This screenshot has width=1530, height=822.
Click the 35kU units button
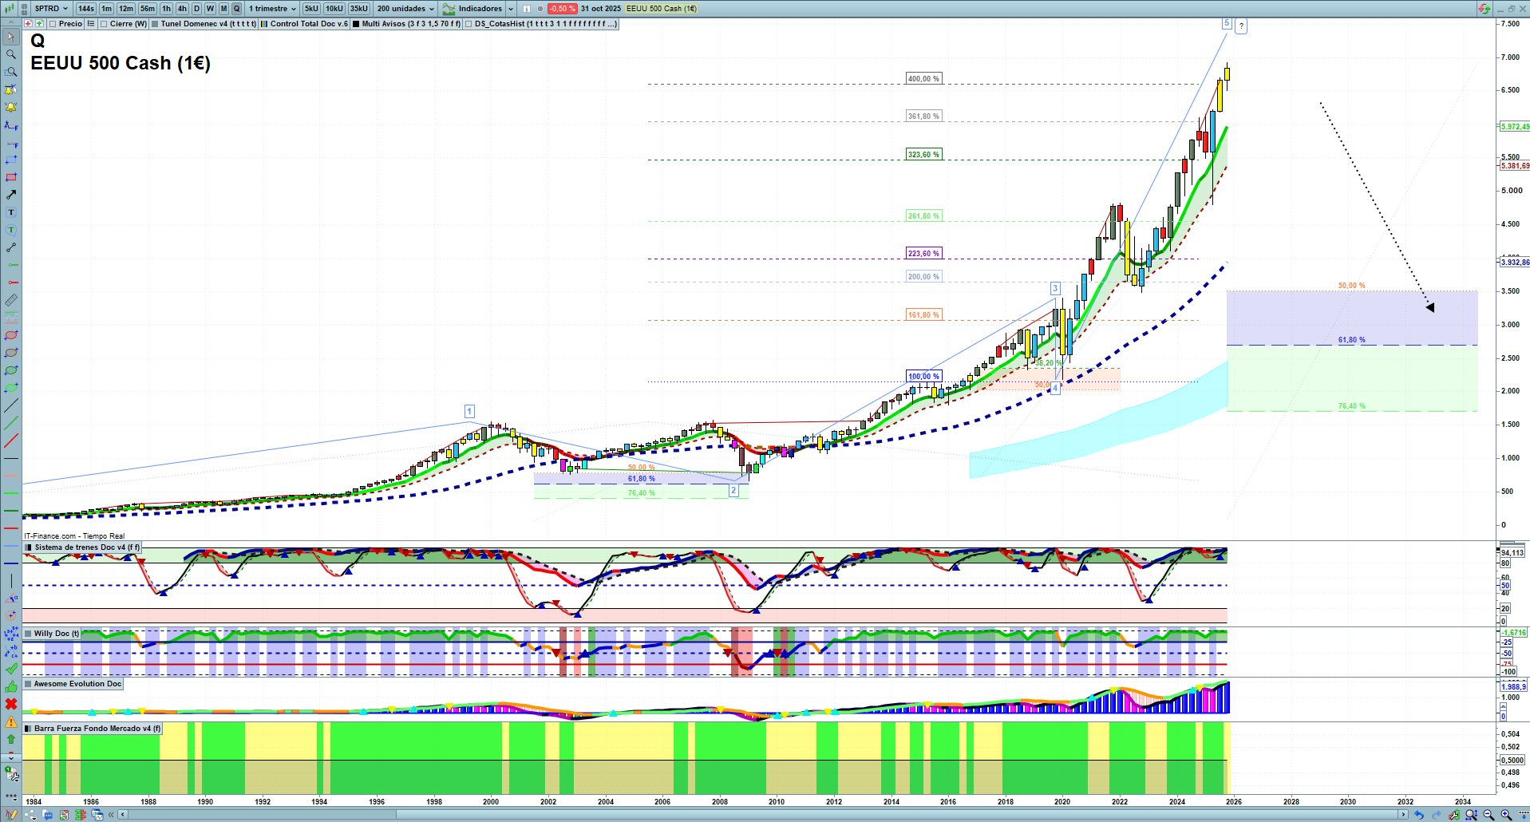point(359,9)
